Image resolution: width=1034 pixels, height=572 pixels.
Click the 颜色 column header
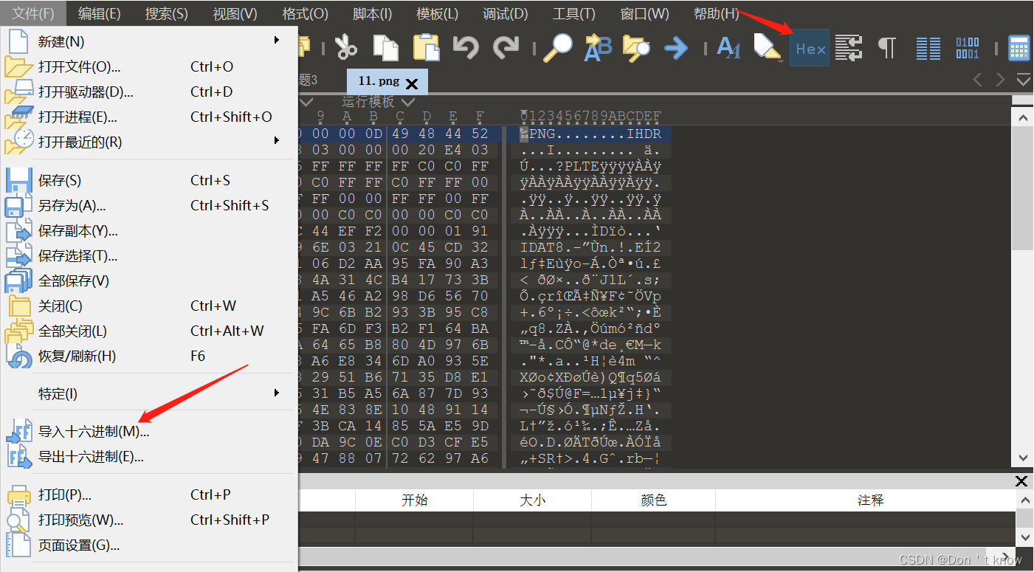point(653,500)
